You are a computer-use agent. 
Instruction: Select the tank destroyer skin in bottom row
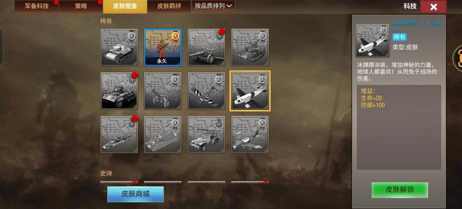pyautogui.click(x=163, y=134)
